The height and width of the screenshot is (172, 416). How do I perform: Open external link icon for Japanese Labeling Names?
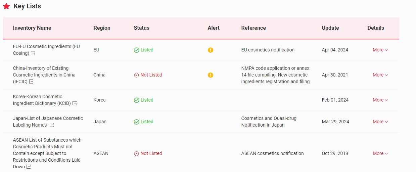click(52, 125)
